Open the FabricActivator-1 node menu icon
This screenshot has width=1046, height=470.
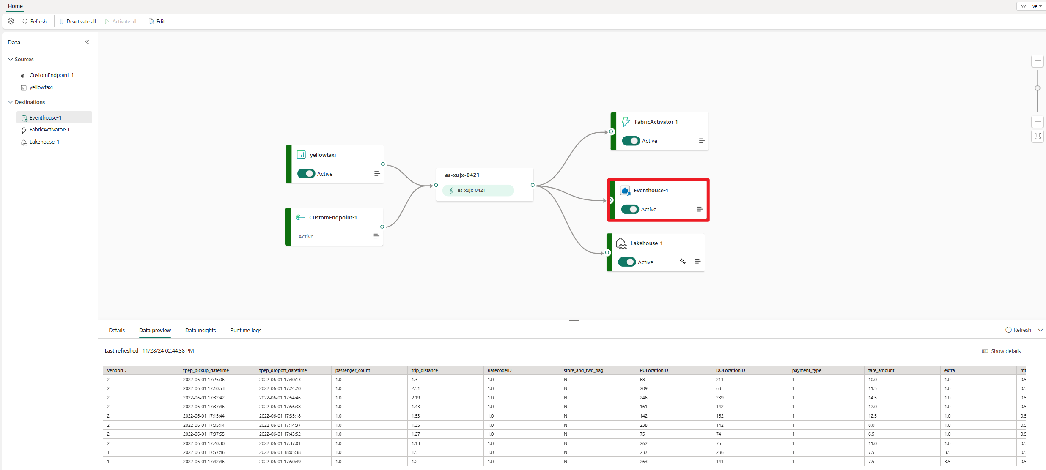point(701,141)
